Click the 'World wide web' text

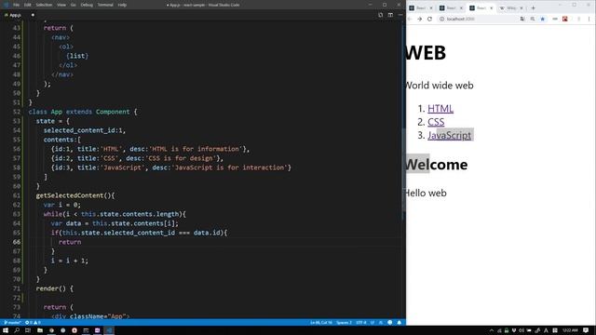point(440,86)
